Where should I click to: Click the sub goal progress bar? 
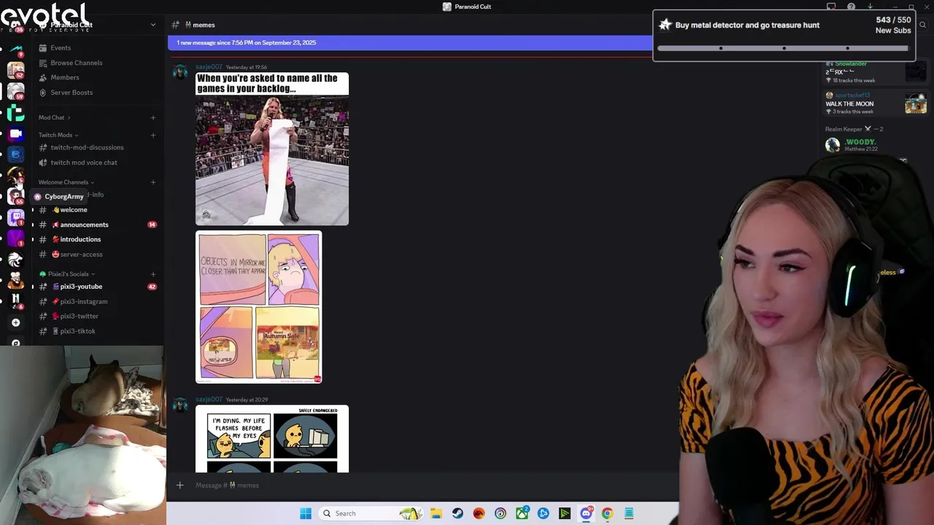coord(784,48)
